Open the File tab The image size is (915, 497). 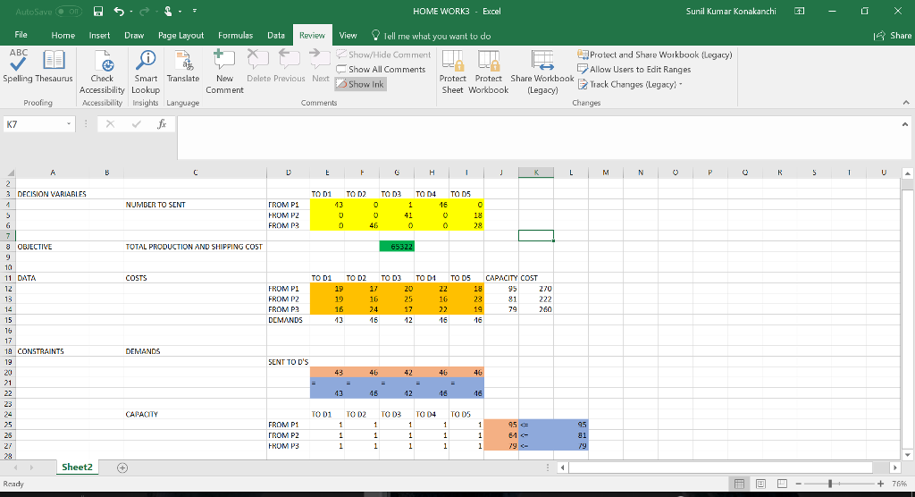click(21, 35)
